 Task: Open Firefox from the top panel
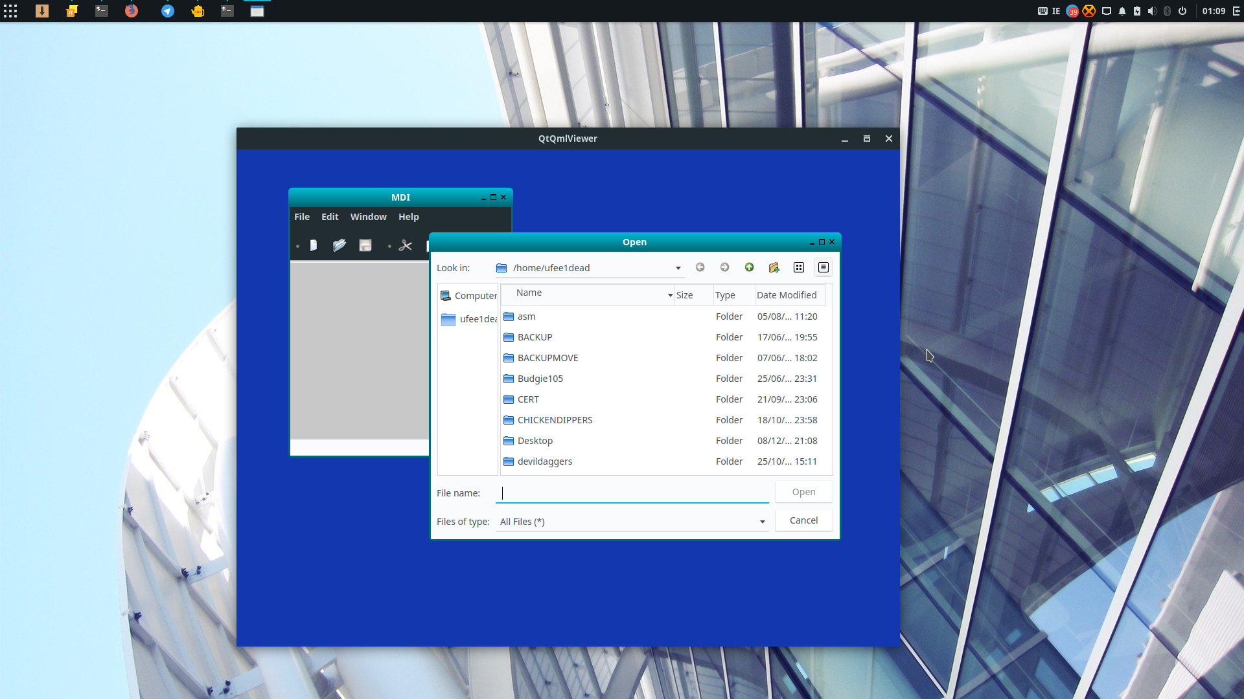pyautogui.click(x=132, y=11)
